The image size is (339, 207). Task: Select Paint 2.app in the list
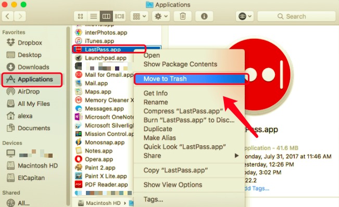coord(100,168)
